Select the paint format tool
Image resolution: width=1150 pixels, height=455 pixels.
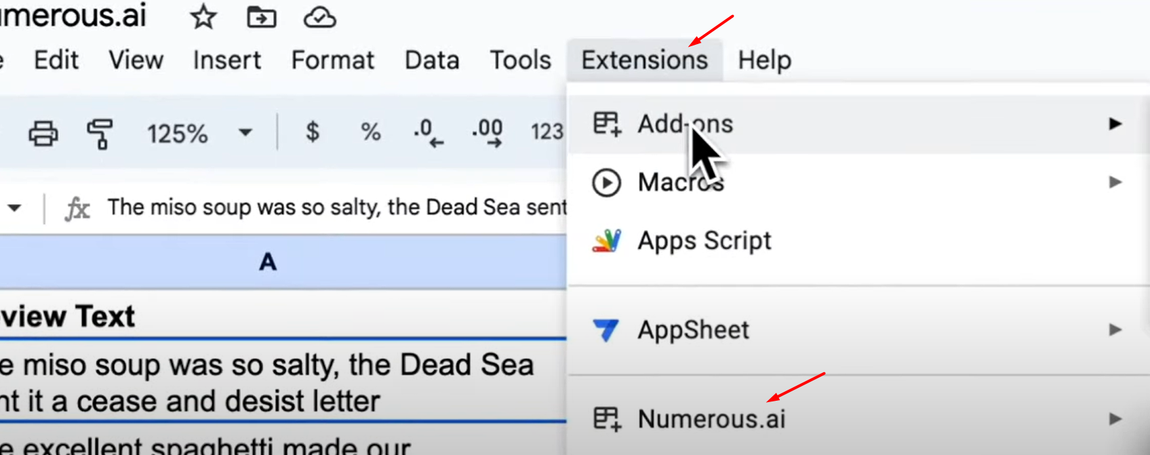[x=100, y=133]
